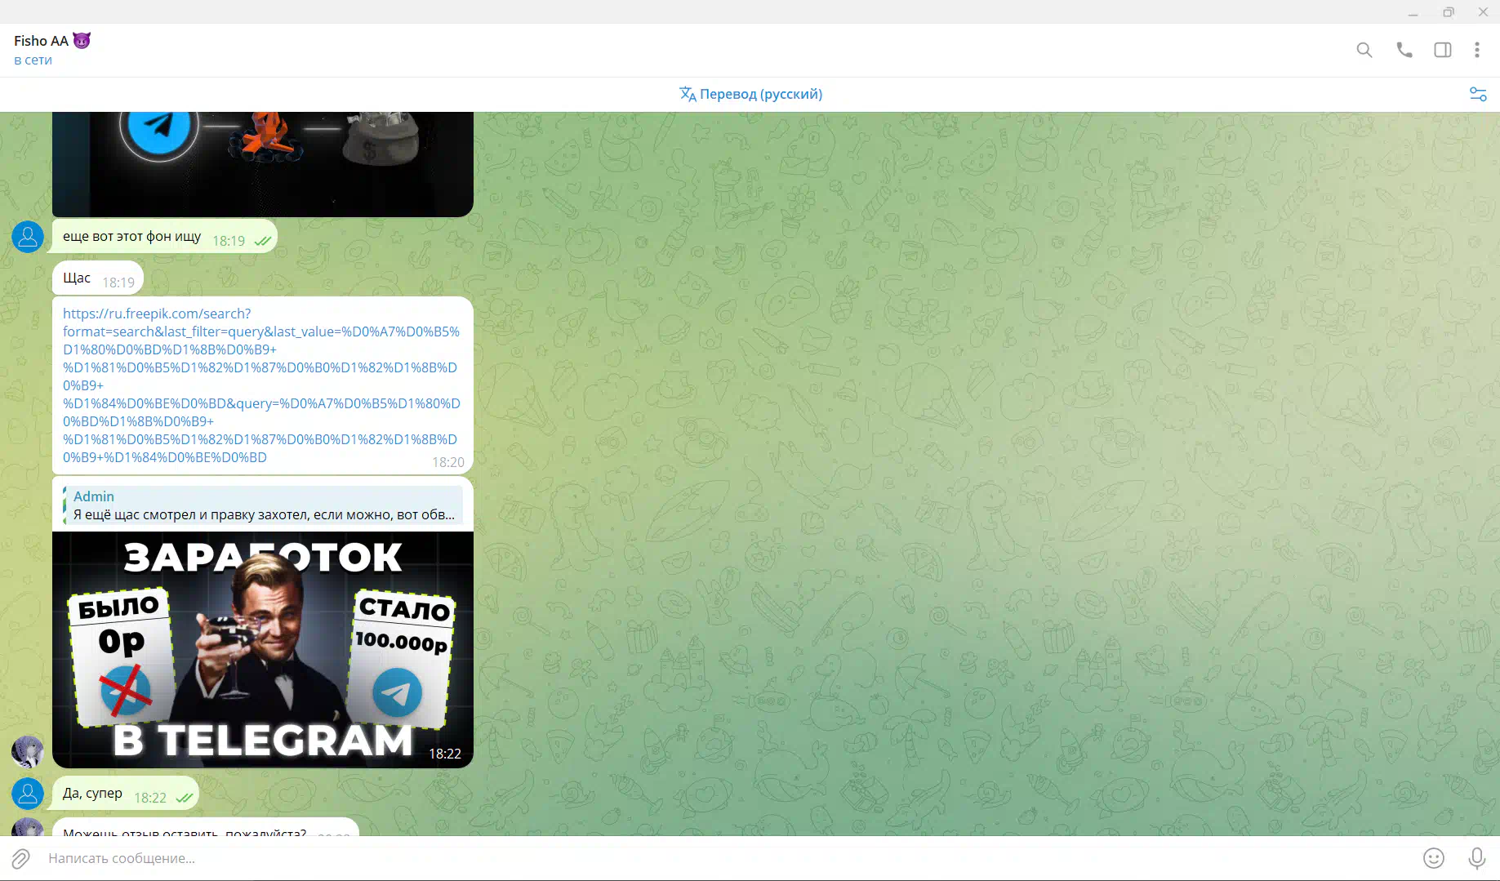Image resolution: width=1500 pixels, height=881 pixels.
Task: Click the anime avatar beside the image message
Action: 28,751
